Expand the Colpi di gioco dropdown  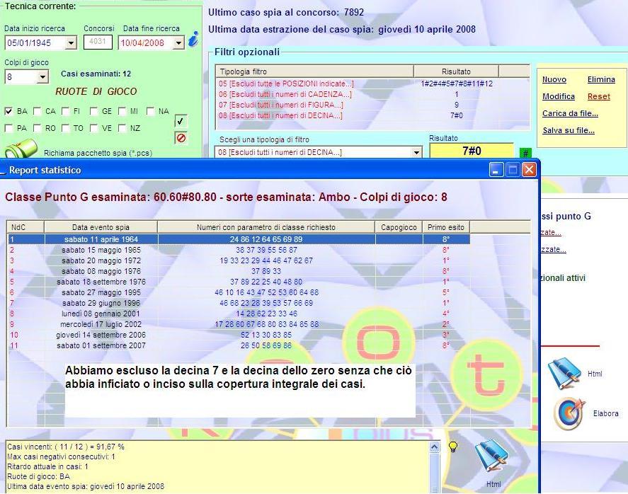pyautogui.click(x=42, y=76)
